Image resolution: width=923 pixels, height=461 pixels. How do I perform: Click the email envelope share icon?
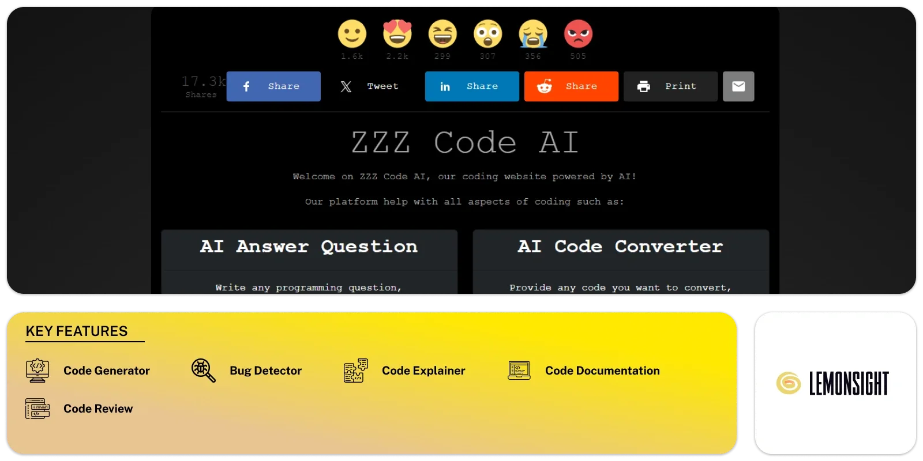point(738,86)
